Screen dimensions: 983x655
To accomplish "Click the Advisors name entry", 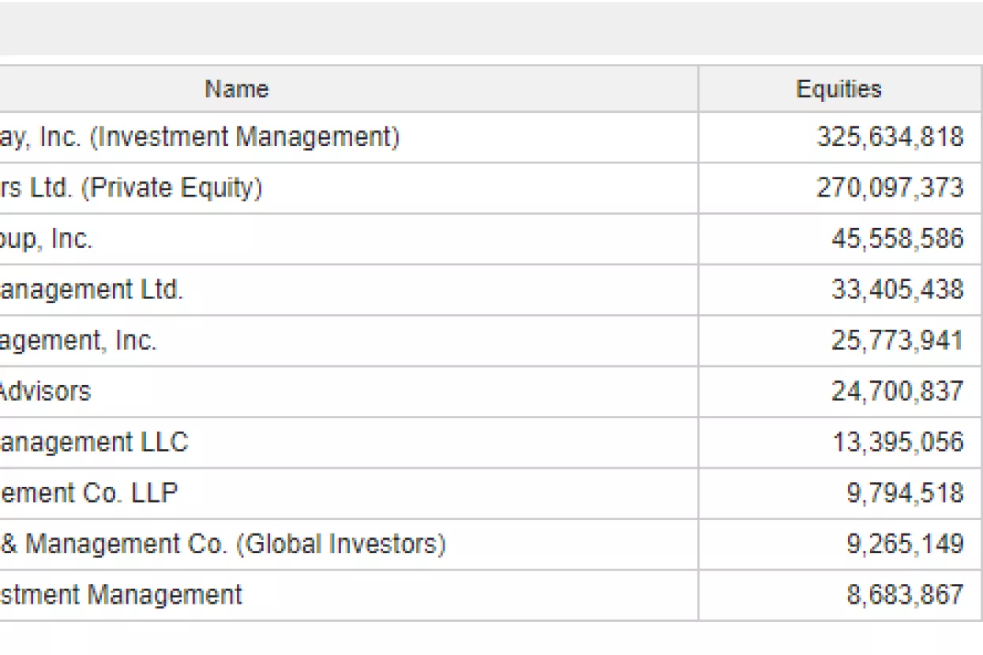I will (45, 391).
